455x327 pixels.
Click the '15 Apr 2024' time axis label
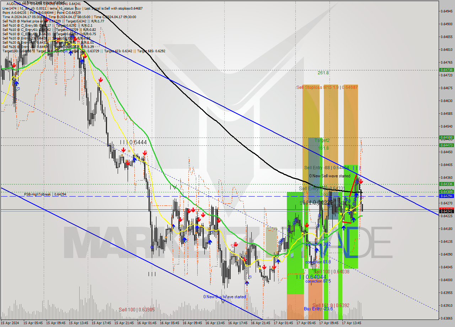pyautogui.click(x=11, y=323)
